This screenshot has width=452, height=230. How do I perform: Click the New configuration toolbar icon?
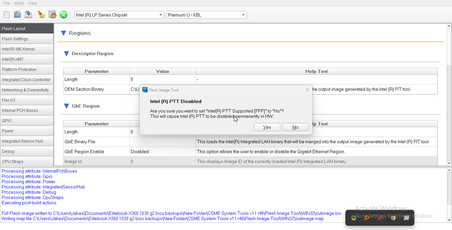(x=7, y=15)
